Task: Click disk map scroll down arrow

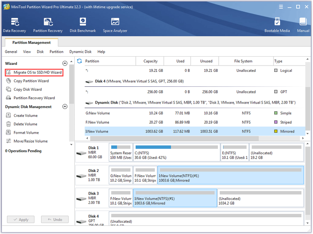Action: 308,223
